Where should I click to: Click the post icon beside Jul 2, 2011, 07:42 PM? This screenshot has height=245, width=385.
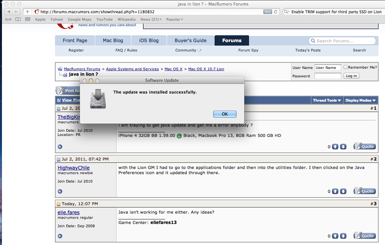(x=59, y=160)
